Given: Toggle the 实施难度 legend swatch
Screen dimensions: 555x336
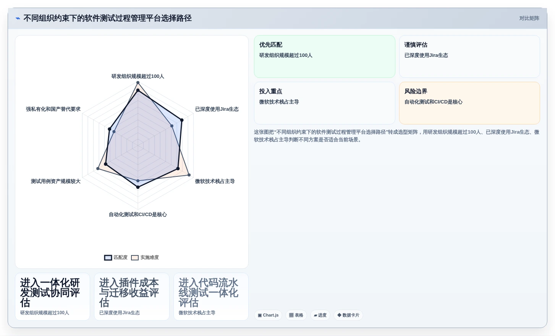Looking at the screenshot, I should pos(135,258).
